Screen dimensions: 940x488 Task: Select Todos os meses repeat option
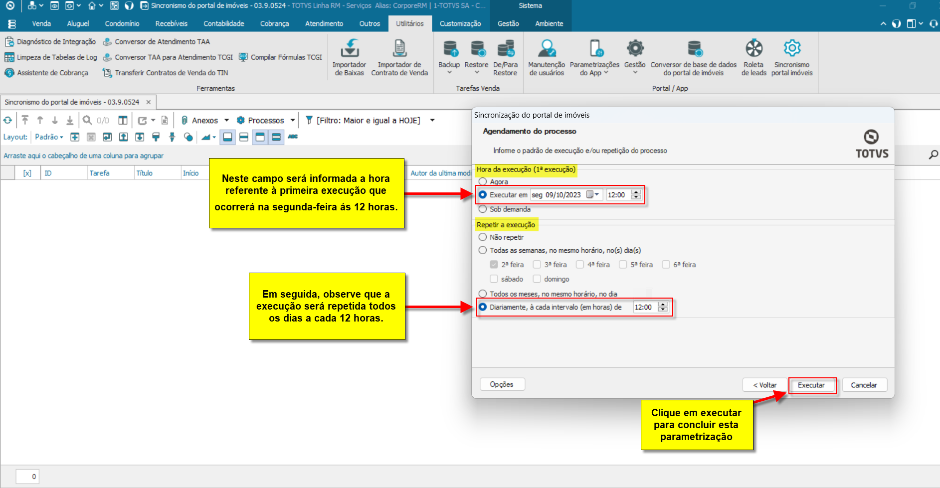483,294
